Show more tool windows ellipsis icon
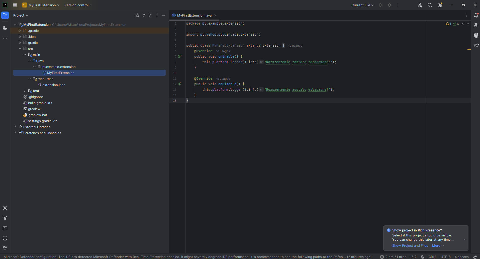The width and height of the screenshot is (480, 259). pyautogui.click(x=5, y=38)
